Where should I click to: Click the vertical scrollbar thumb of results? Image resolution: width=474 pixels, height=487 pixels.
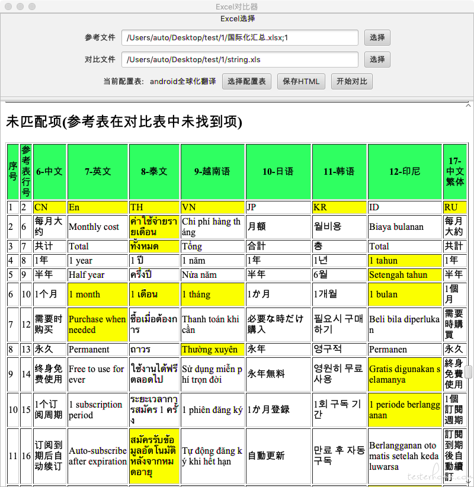(469, 372)
